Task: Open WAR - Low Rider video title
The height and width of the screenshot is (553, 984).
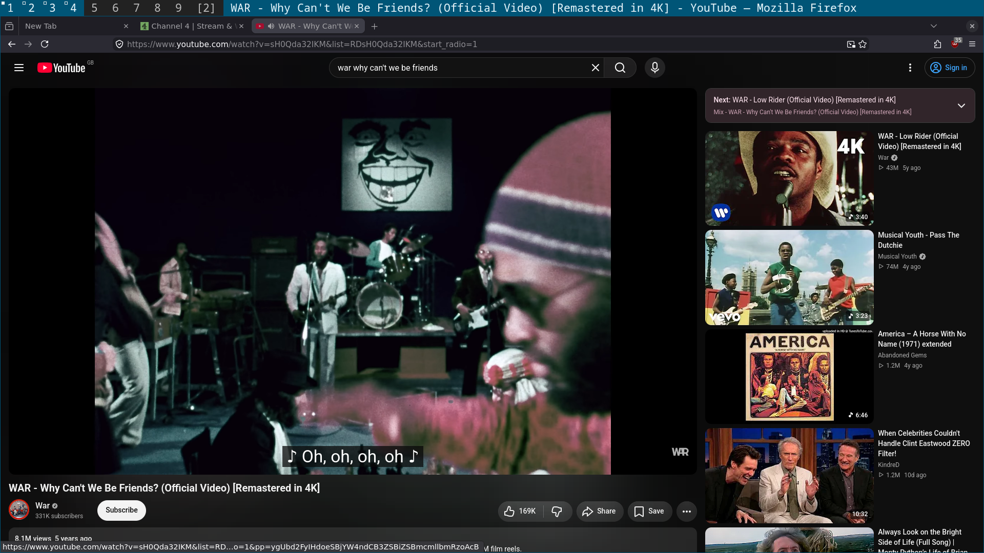Action: pos(919,141)
